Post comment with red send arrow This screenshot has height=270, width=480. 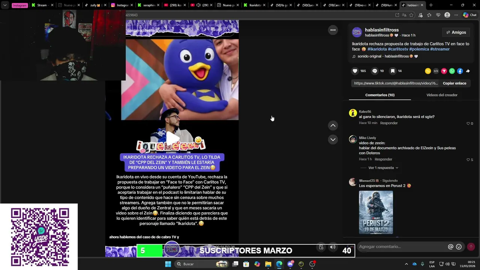[x=471, y=247]
